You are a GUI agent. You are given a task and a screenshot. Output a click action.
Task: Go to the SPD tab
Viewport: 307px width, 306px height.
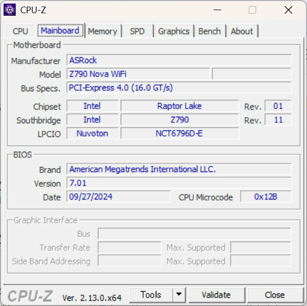tap(137, 31)
